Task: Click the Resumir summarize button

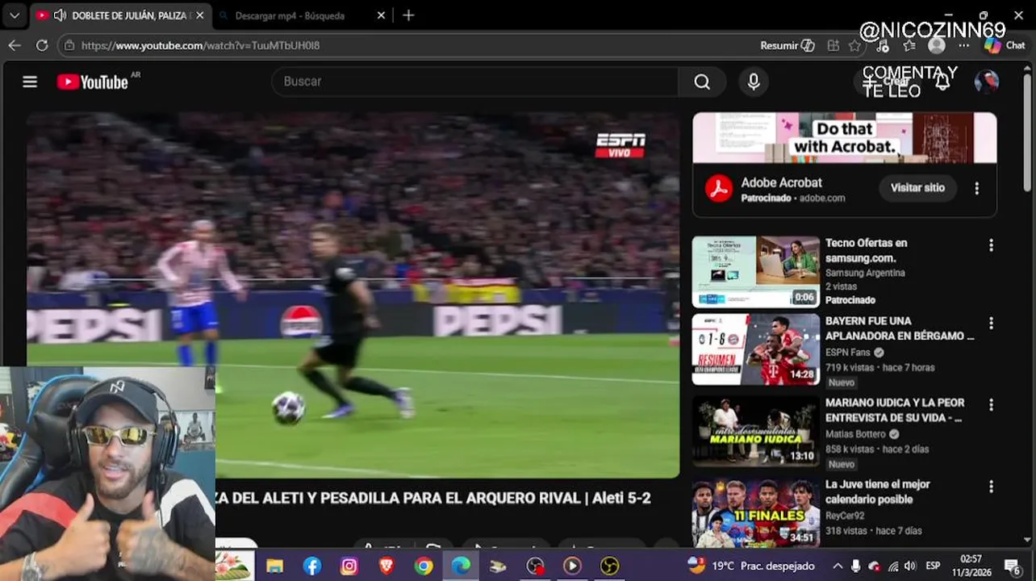Action: [787, 45]
